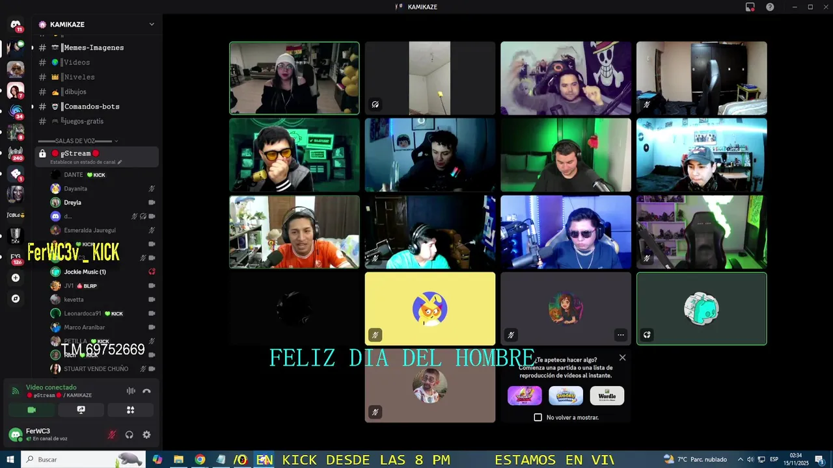Select Jockie Music (1) in voice list
The image size is (833, 468).
pyautogui.click(x=103, y=272)
